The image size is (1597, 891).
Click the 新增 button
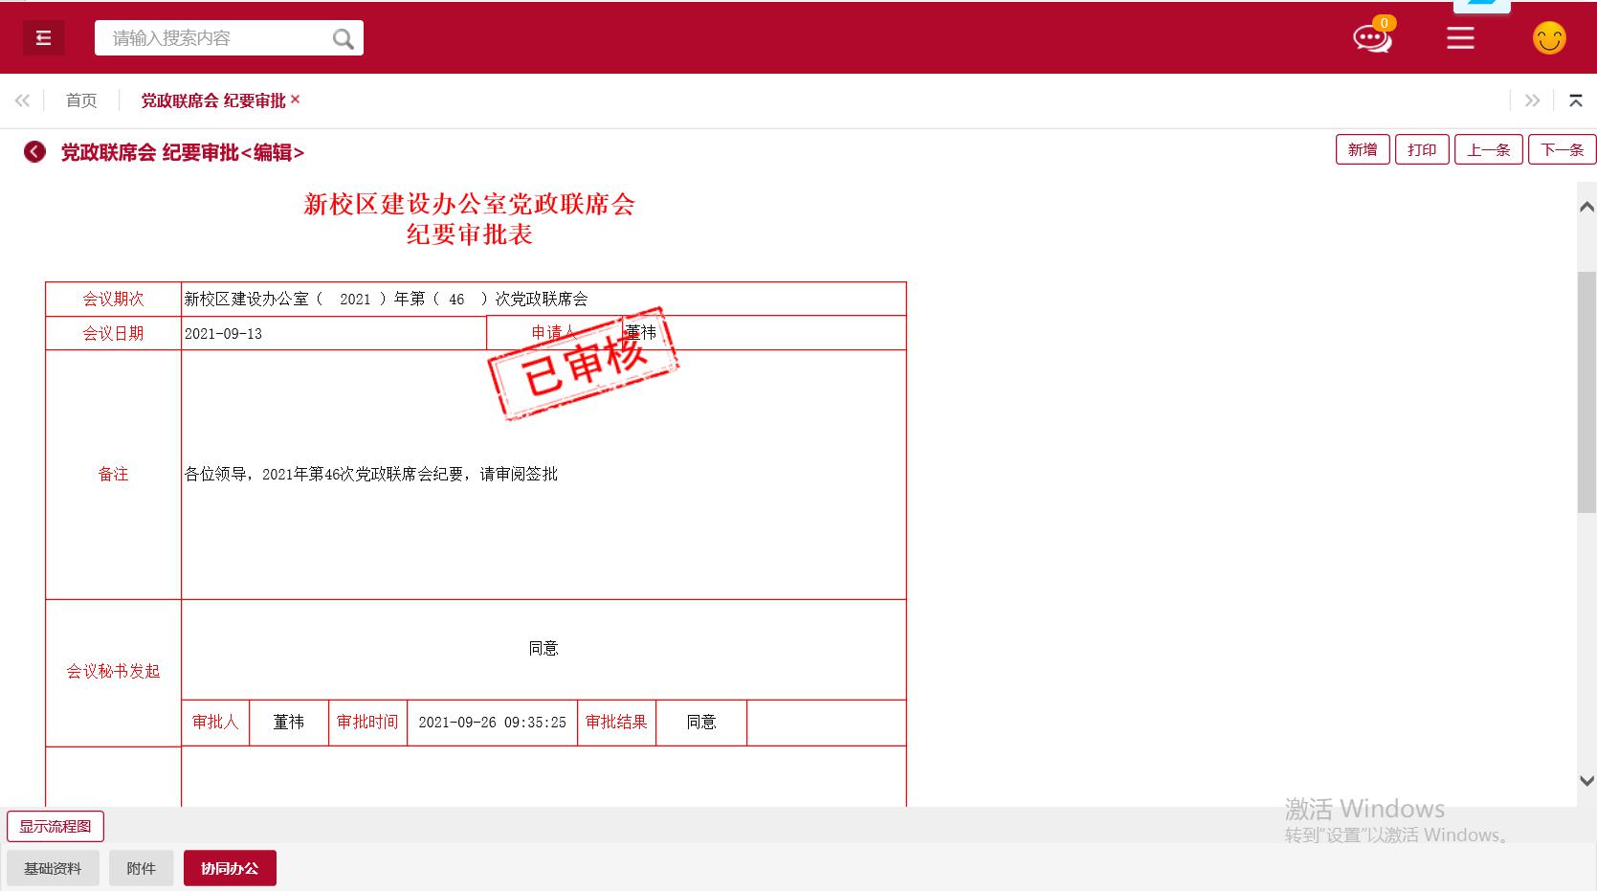[1362, 150]
